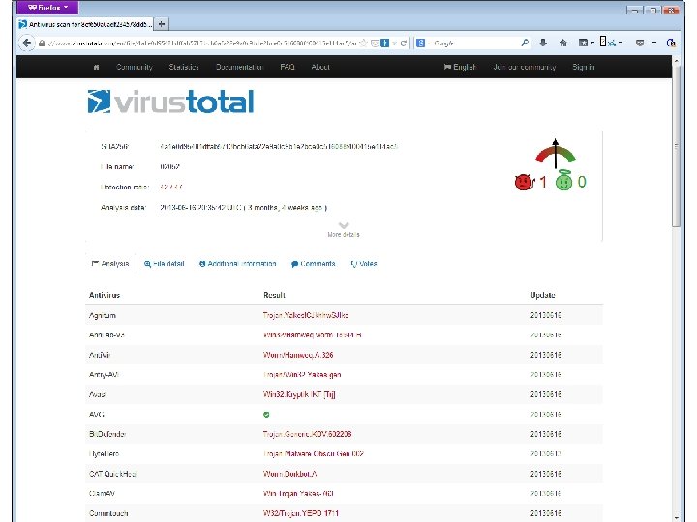The height and width of the screenshot is (522, 697).
Task: Open the Firefox application menu button
Action: click(47, 8)
